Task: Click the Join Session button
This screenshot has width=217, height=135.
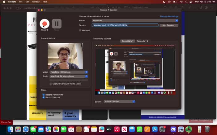Action: 169,25
